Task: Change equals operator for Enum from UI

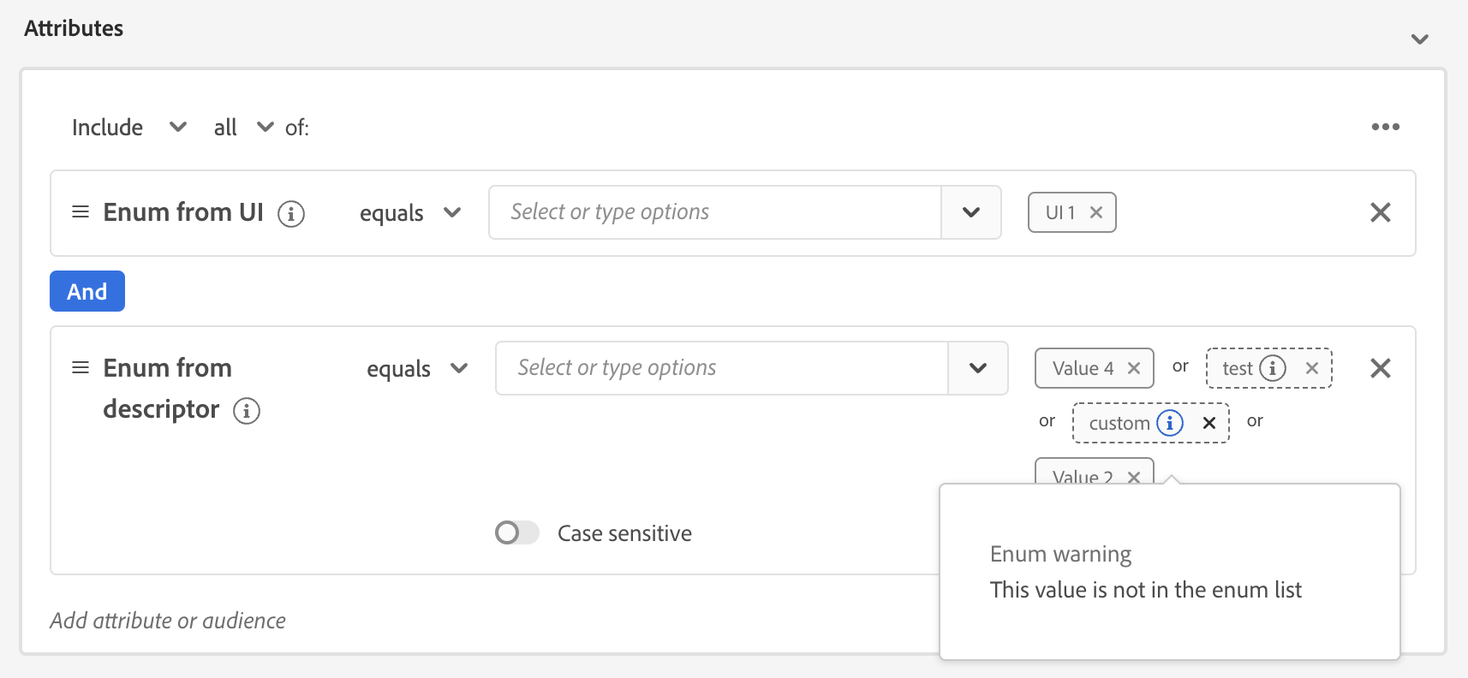Action: [x=410, y=213]
